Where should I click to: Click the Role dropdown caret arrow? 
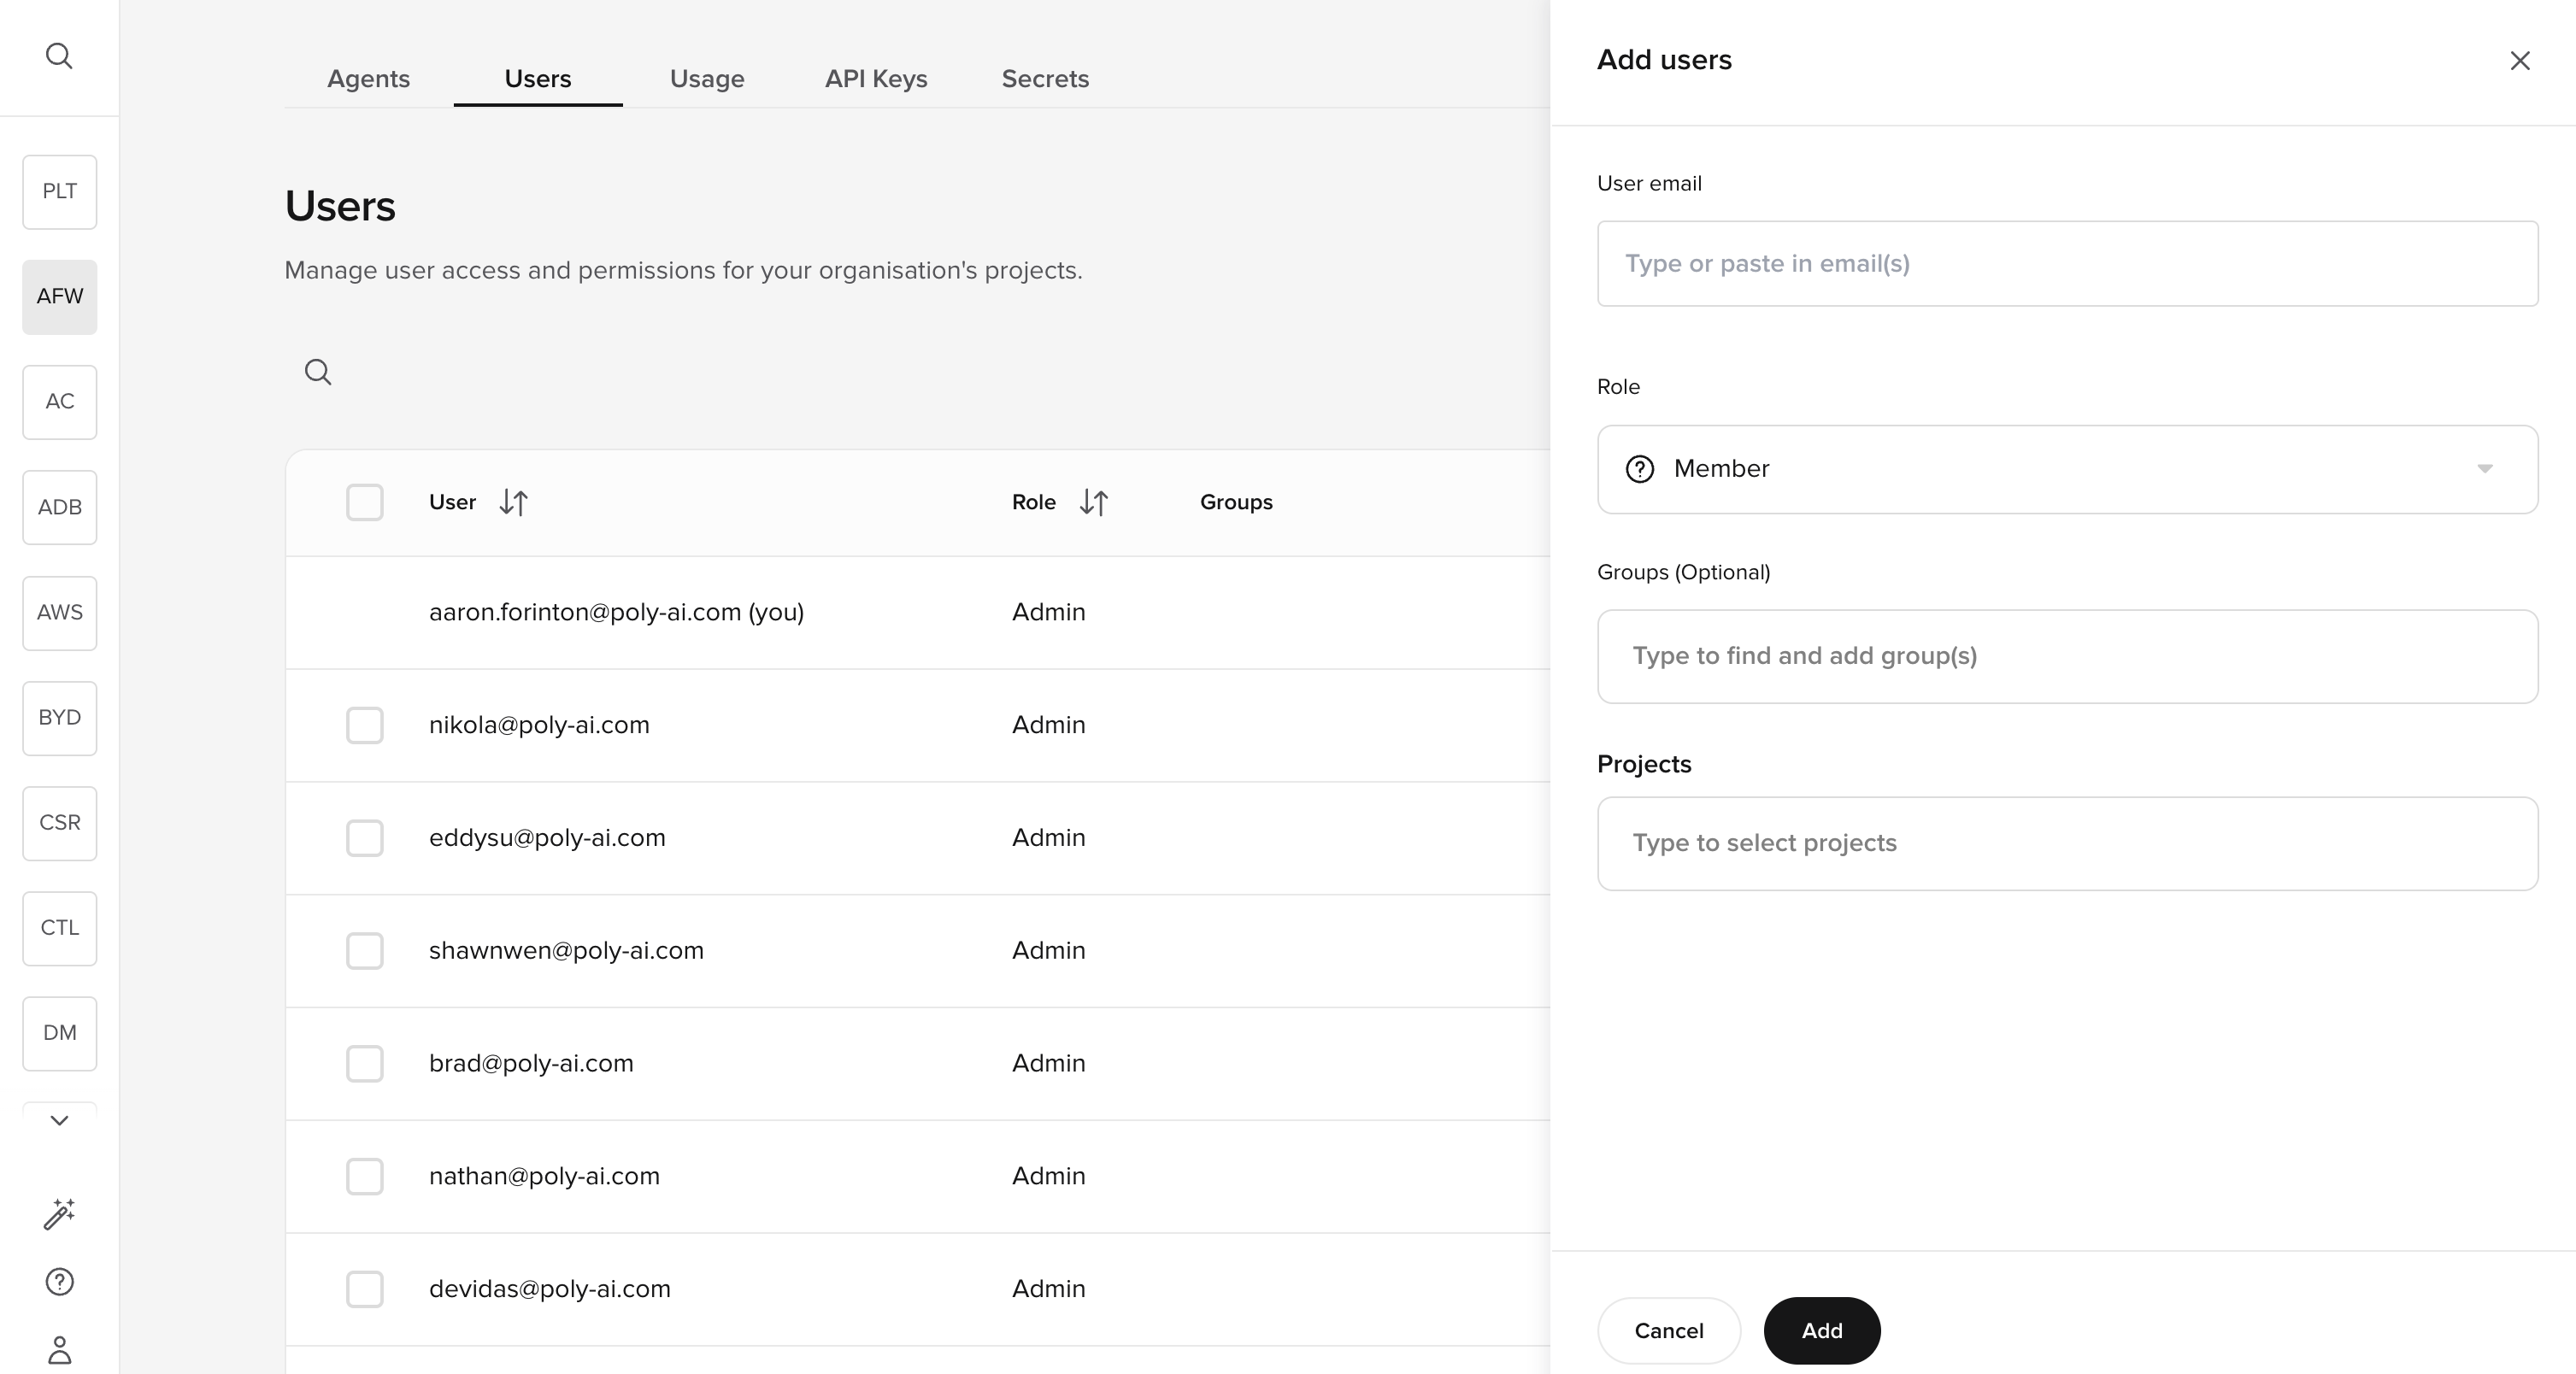click(2484, 469)
